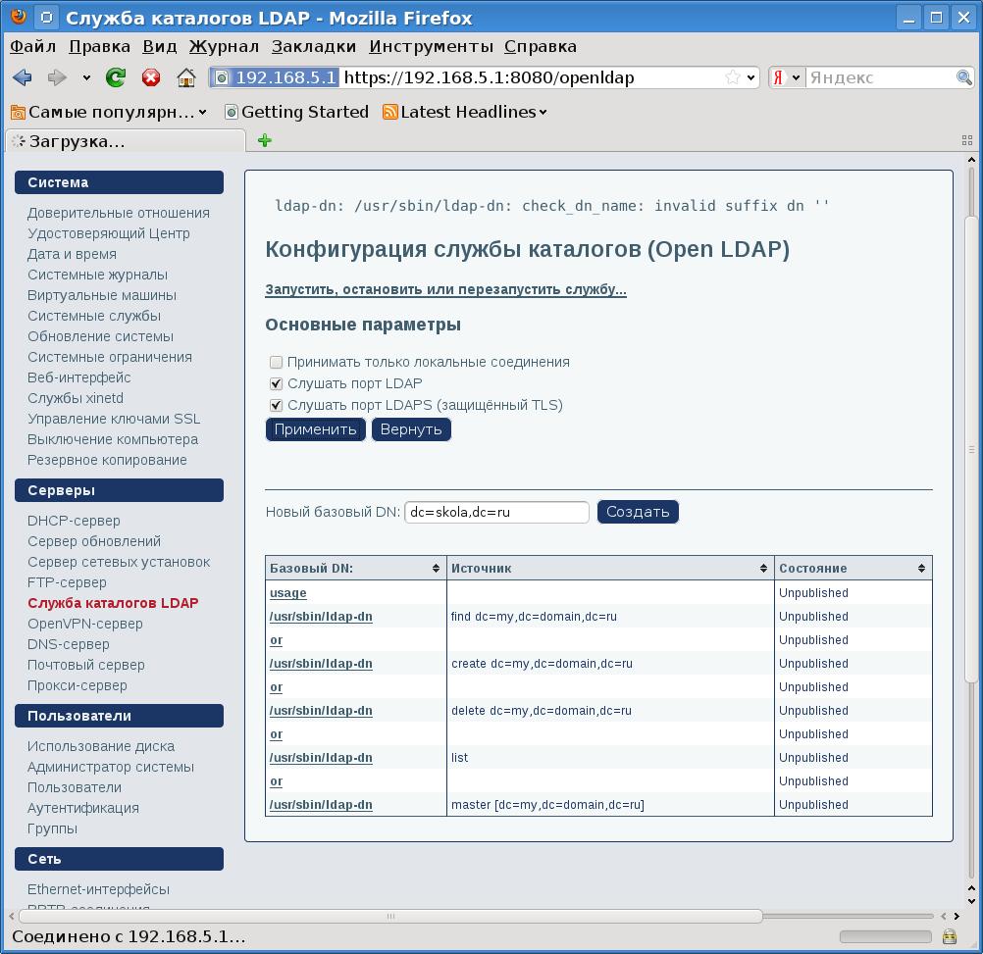
Task: Toggle 'Слушать порт LDAPS' checkbox
Action: coord(277,405)
